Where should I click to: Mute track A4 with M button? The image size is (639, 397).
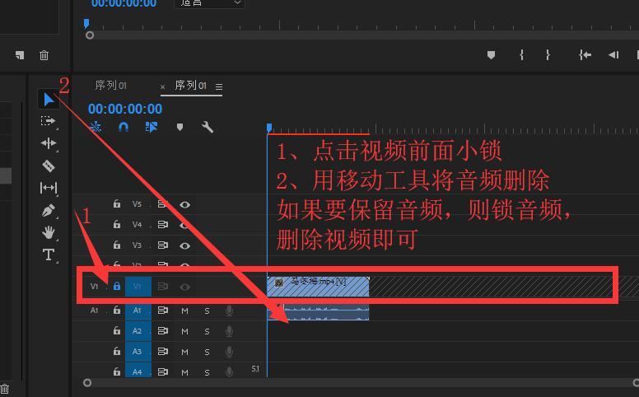(184, 372)
